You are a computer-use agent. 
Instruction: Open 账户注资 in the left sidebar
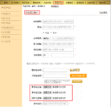tap(7, 18)
